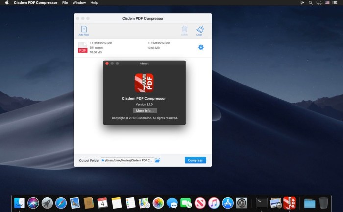
Task: Click the Output Folder path field
Action: pos(127,160)
